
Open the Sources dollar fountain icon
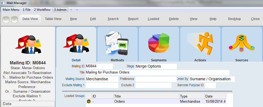coord(242,43)
